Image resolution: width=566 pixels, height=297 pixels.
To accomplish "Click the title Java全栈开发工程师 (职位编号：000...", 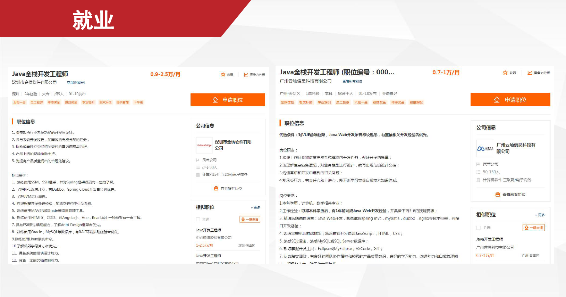I will tap(337, 72).
